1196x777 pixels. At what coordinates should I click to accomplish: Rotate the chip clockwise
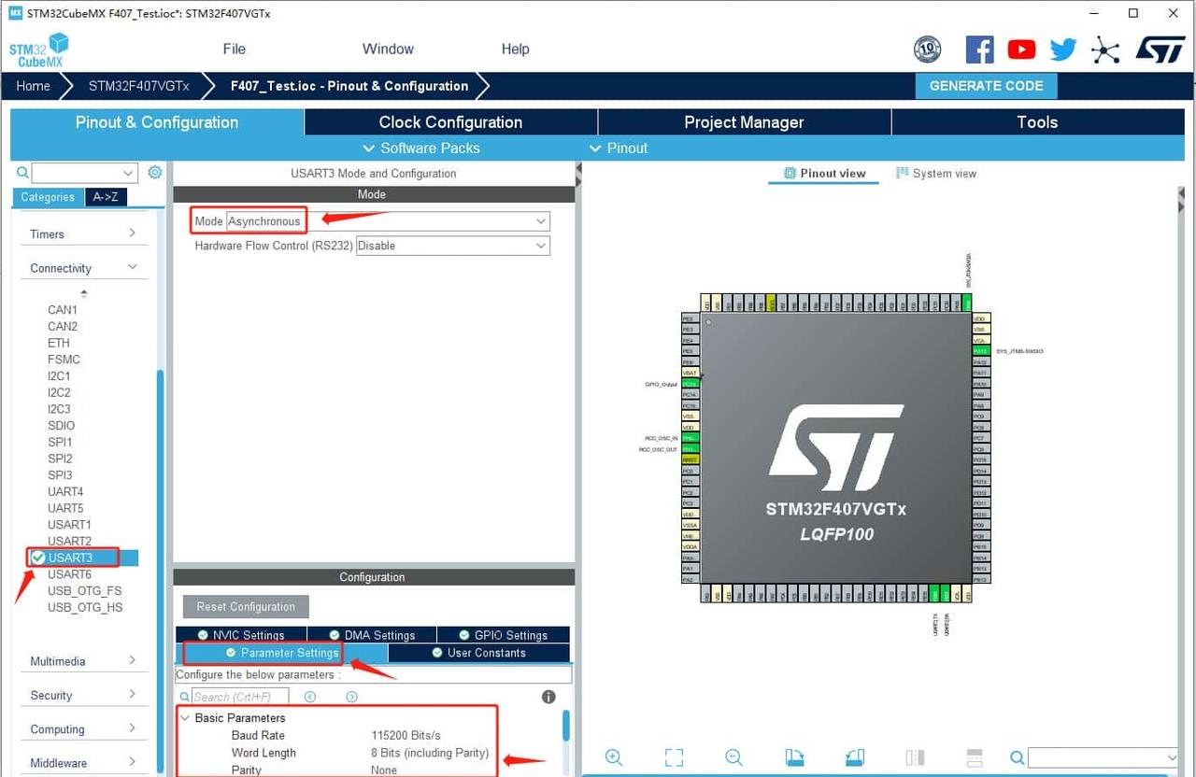click(x=795, y=757)
